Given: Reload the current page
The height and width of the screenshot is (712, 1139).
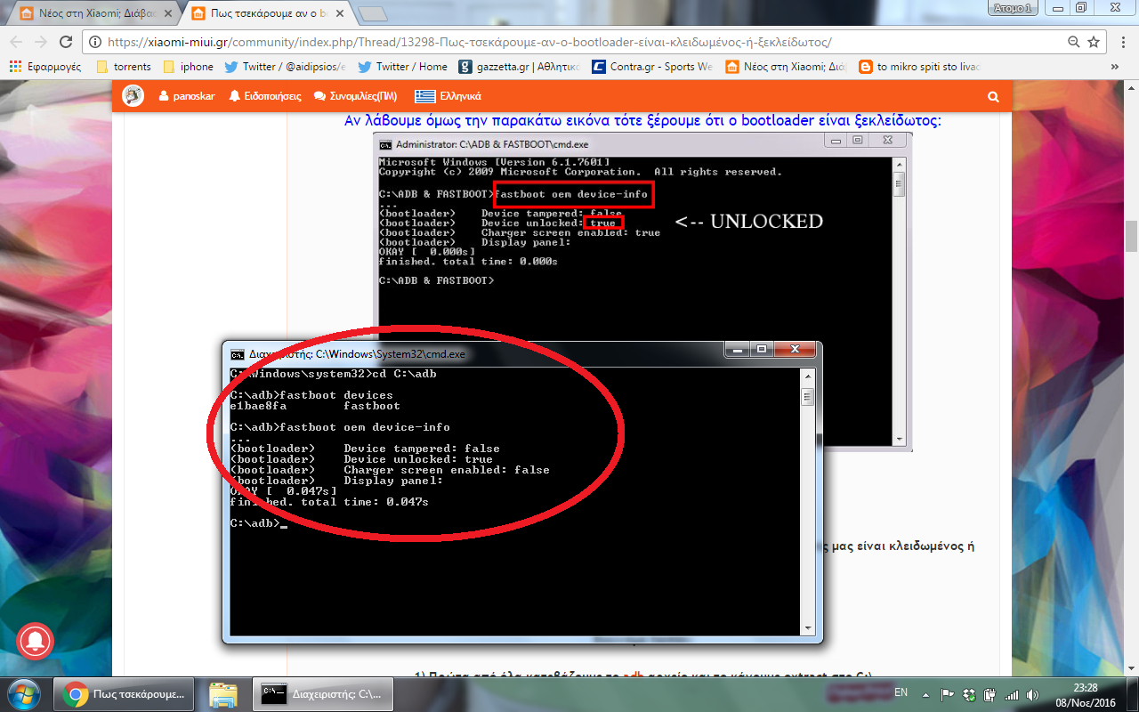Looking at the screenshot, I should click(66, 42).
